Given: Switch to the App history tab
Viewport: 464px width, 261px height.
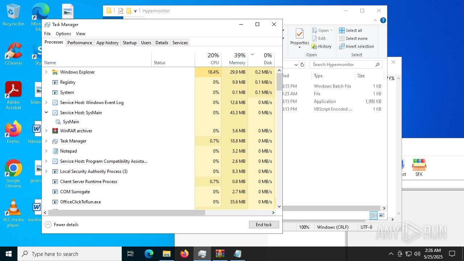Looking at the screenshot, I should click(107, 43).
